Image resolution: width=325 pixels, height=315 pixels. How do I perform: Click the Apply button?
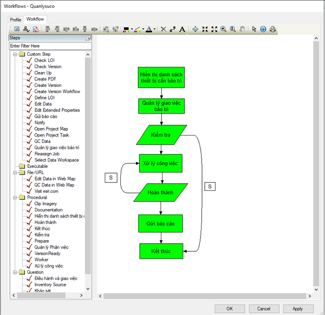298,309
